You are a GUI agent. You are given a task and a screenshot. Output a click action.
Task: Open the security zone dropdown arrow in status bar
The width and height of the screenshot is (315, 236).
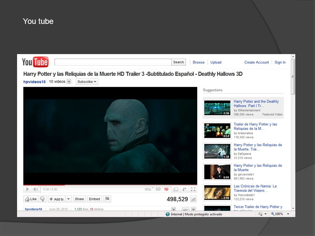point(265,214)
